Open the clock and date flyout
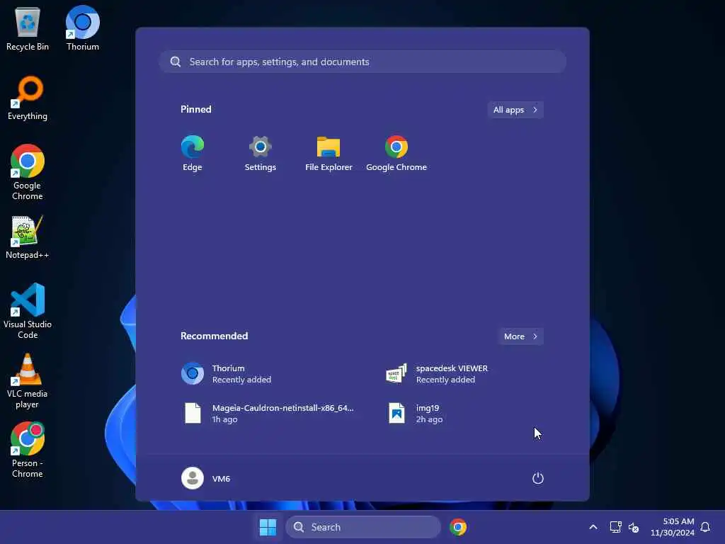 (x=673, y=527)
